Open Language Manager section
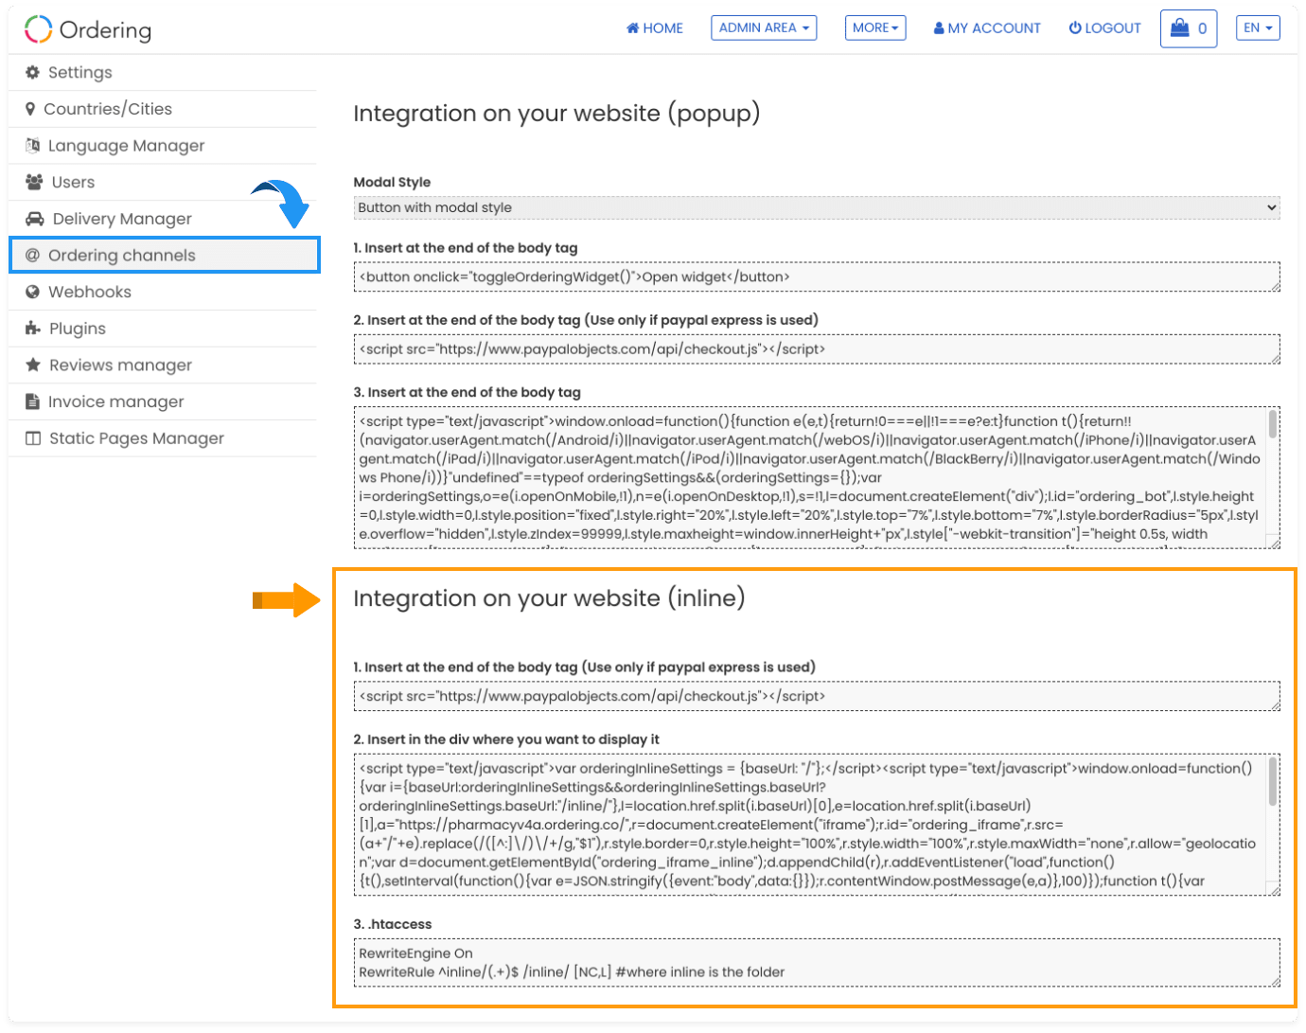The width and height of the screenshot is (1306, 1033). pyautogui.click(x=163, y=146)
